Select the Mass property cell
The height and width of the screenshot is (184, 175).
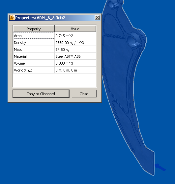tap(34, 50)
